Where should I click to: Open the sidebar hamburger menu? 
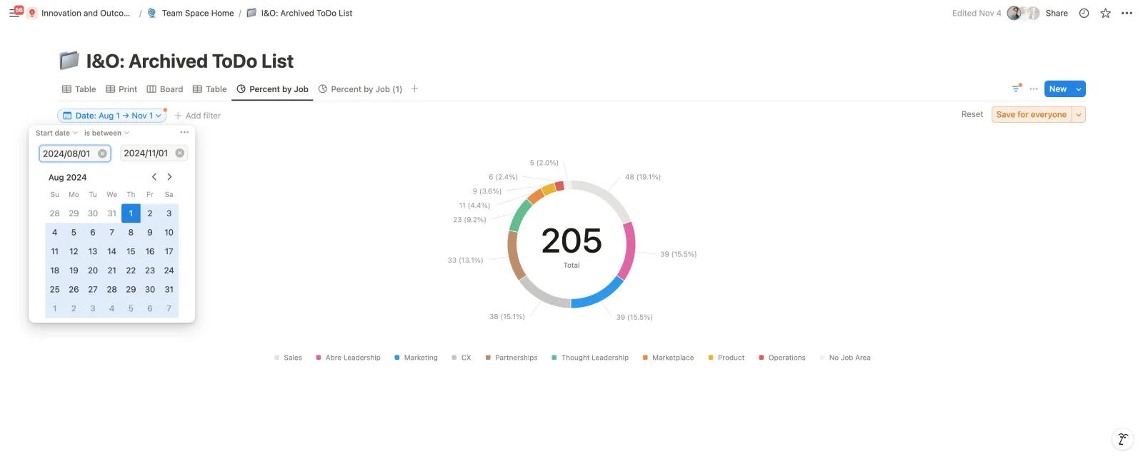[x=14, y=13]
